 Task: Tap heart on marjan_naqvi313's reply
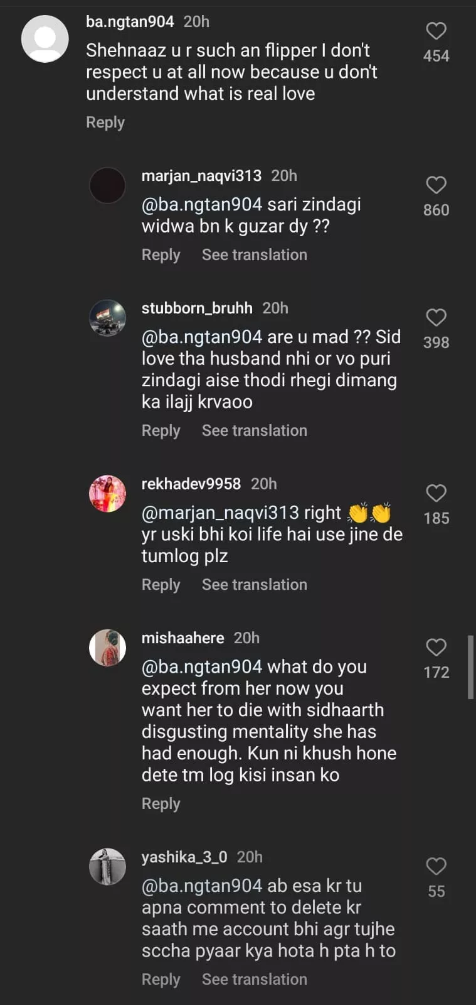(436, 185)
